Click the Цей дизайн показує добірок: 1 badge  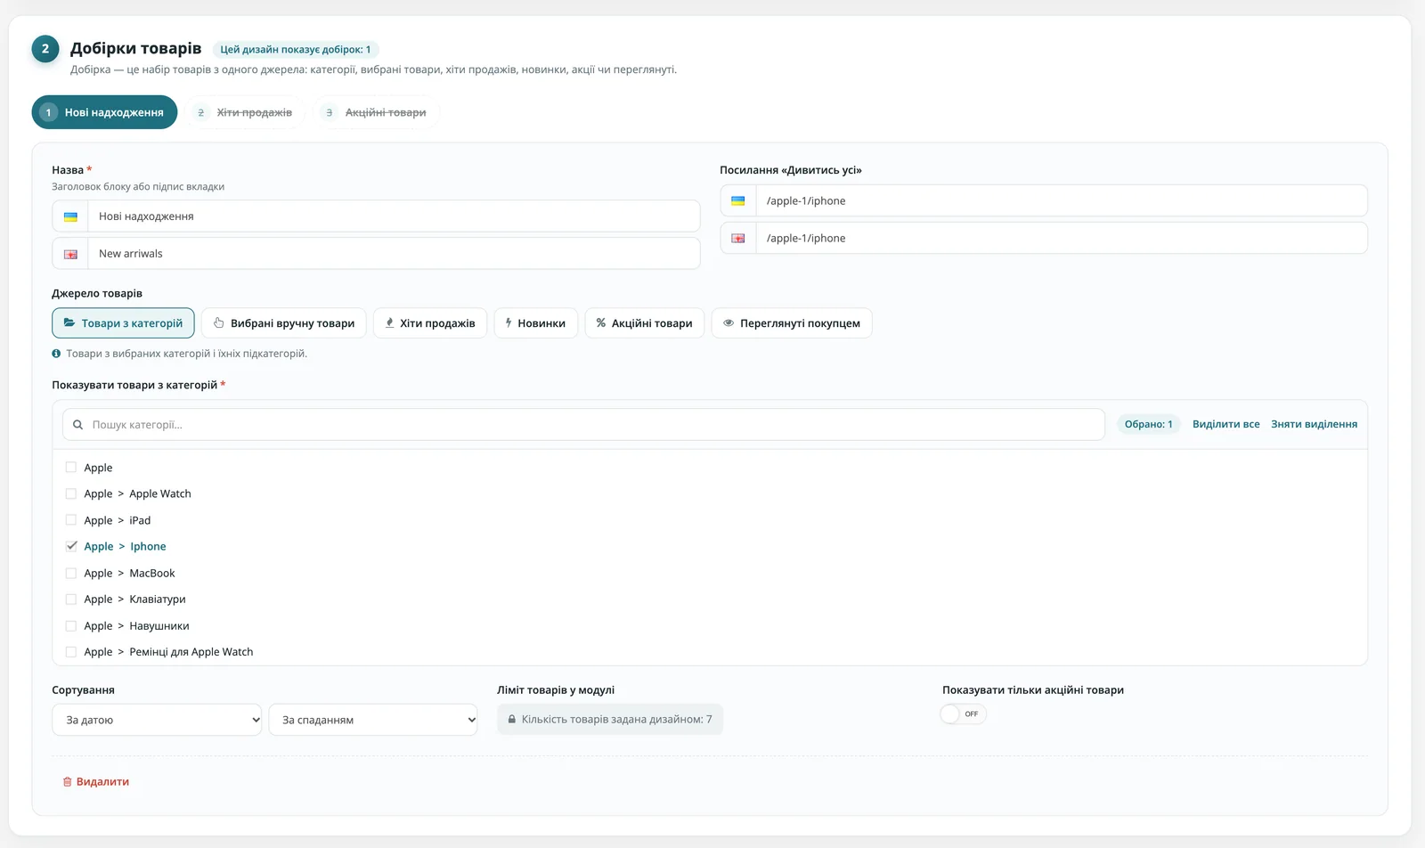coord(296,50)
